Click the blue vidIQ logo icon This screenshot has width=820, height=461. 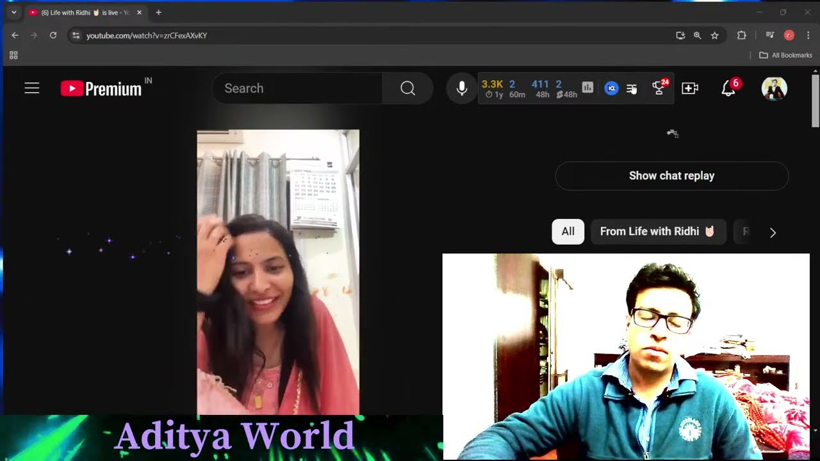click(611, 88)
